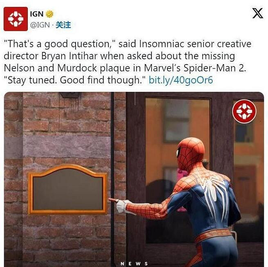Open the bit.ly/40goOr6 link
Image resolution: width=268 pixels, height=267 pixels.
coord(181,80)
